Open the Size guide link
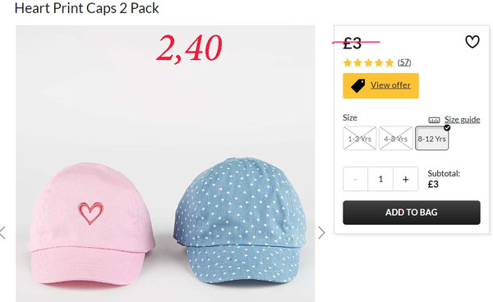Image resolution: width=493 pixels, height=302 pixels. (462, 120)
